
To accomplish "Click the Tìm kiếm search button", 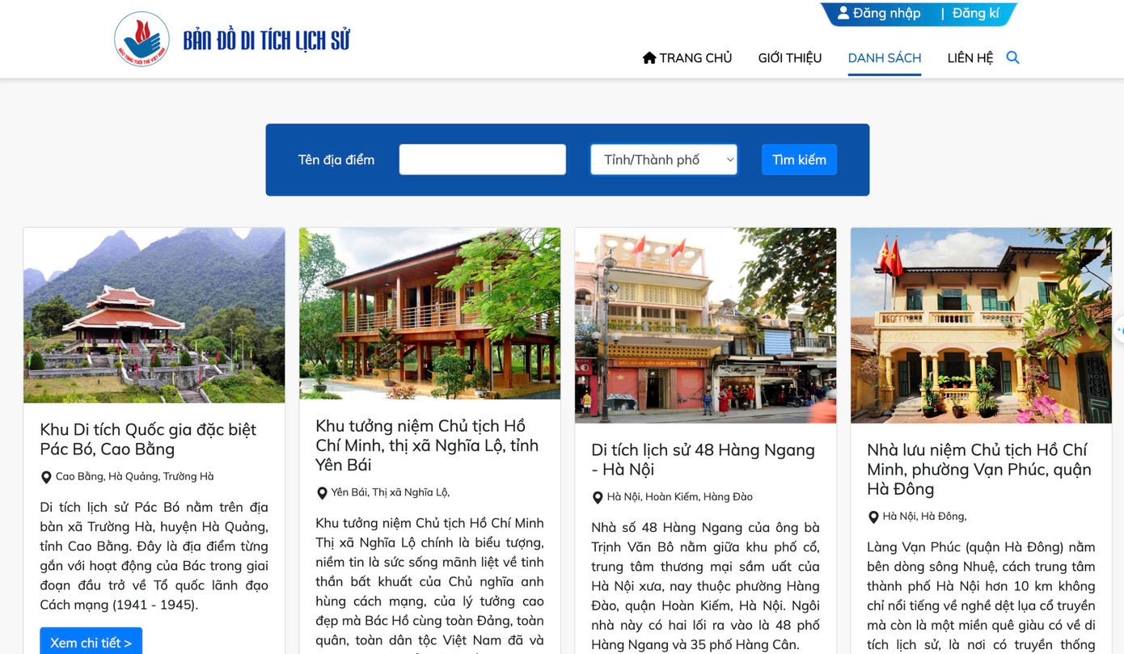I will (799, 159).
